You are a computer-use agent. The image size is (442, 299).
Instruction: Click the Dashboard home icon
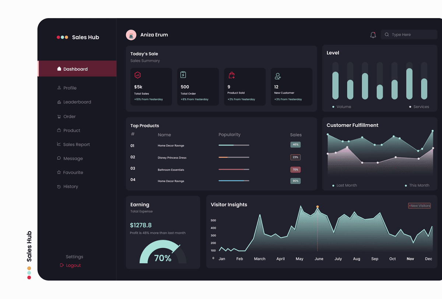59,69
